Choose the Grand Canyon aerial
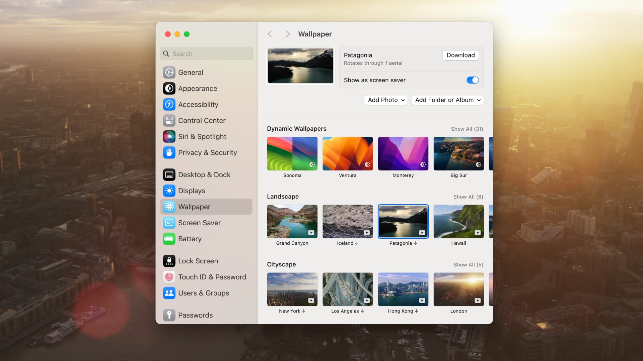643x361 pixels. pyautogui.click(x=292, y=222)
